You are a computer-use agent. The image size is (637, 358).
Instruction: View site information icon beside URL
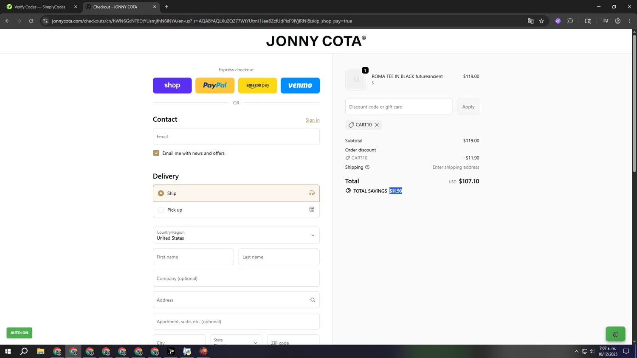click(x=45, y=21)
